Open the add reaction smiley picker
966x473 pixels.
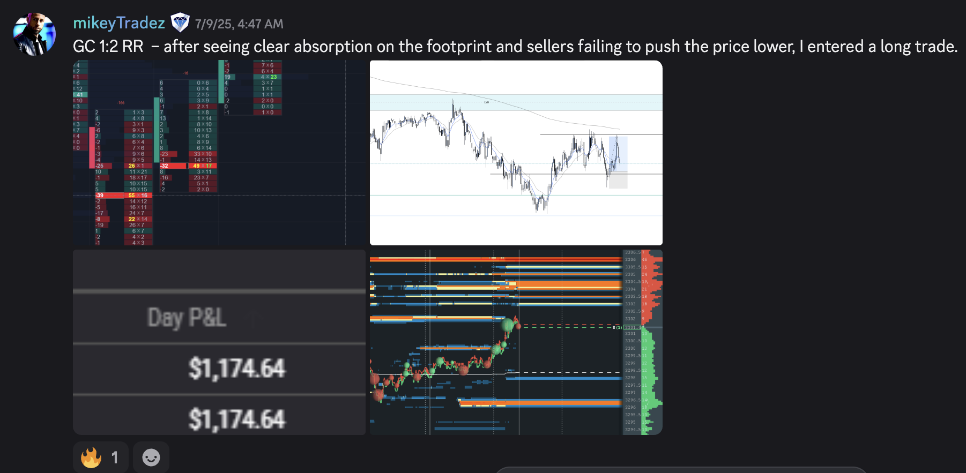pos(151,457)
